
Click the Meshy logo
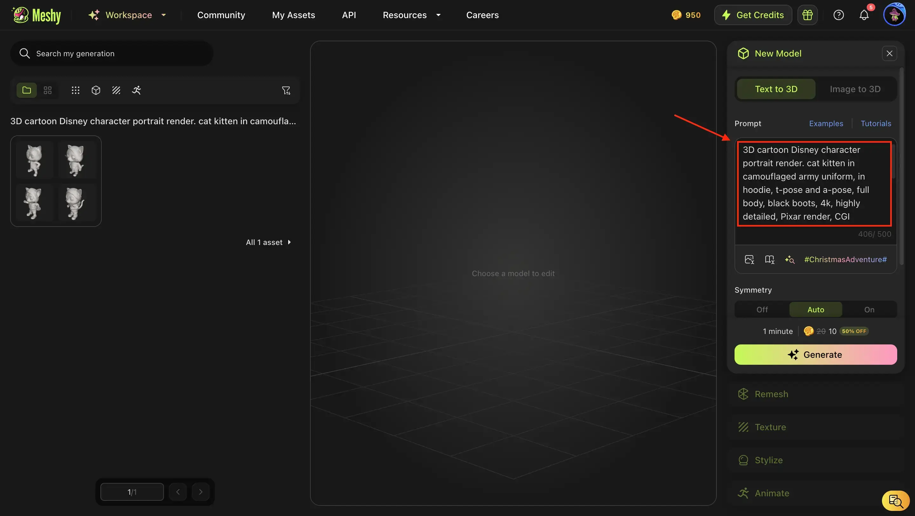click(x=36, y=15)
